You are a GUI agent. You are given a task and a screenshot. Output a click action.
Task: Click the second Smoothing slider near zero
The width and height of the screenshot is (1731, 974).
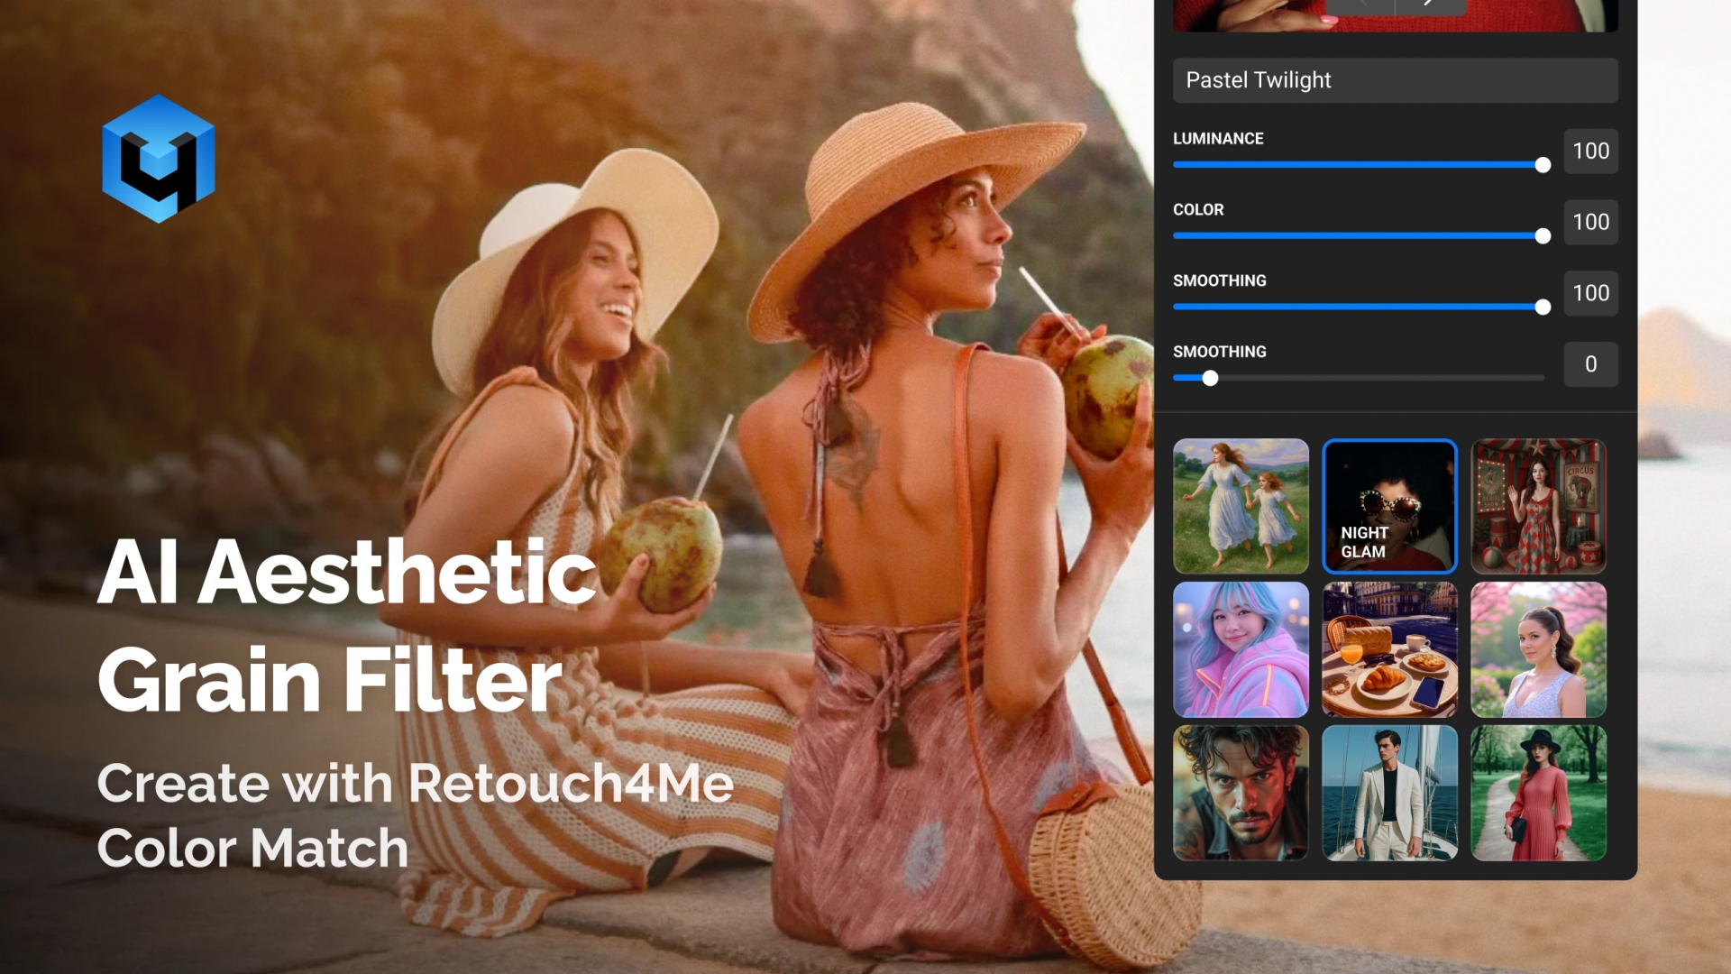coord(1210,378)
